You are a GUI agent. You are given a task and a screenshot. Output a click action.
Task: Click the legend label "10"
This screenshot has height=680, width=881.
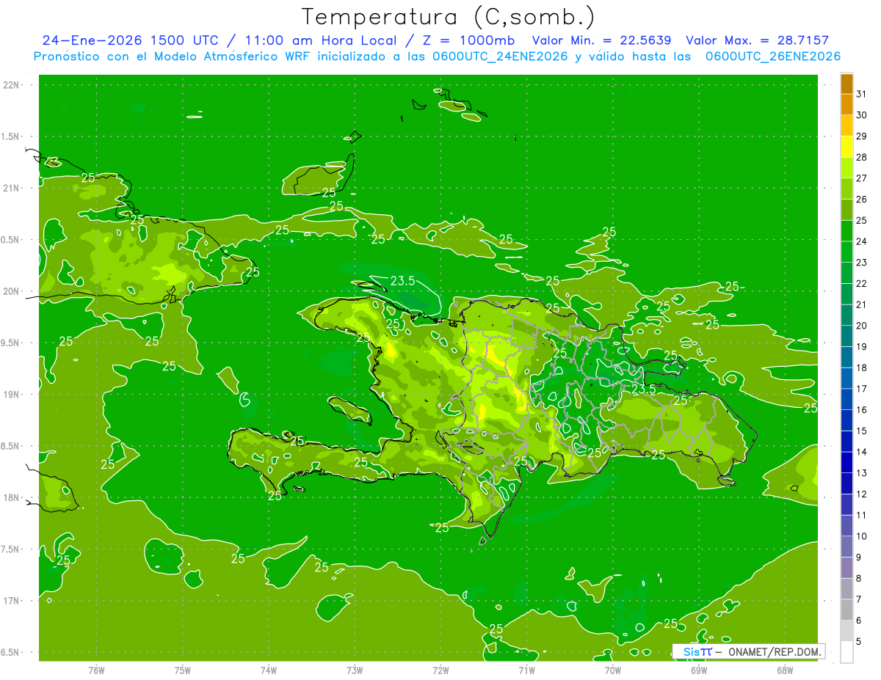point(862,536)
